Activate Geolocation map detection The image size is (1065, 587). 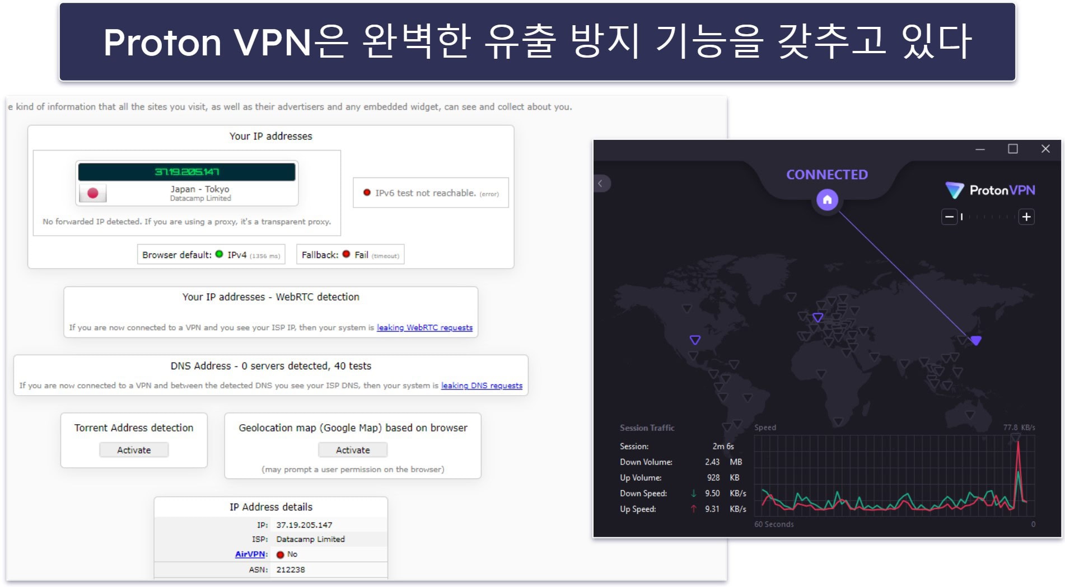click(353, 450)
